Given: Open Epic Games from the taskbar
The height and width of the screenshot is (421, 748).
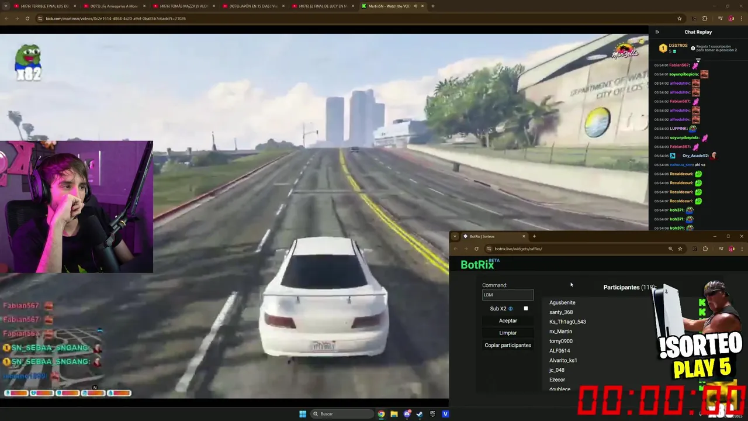Looking at the screenshot, I should 432,414.
